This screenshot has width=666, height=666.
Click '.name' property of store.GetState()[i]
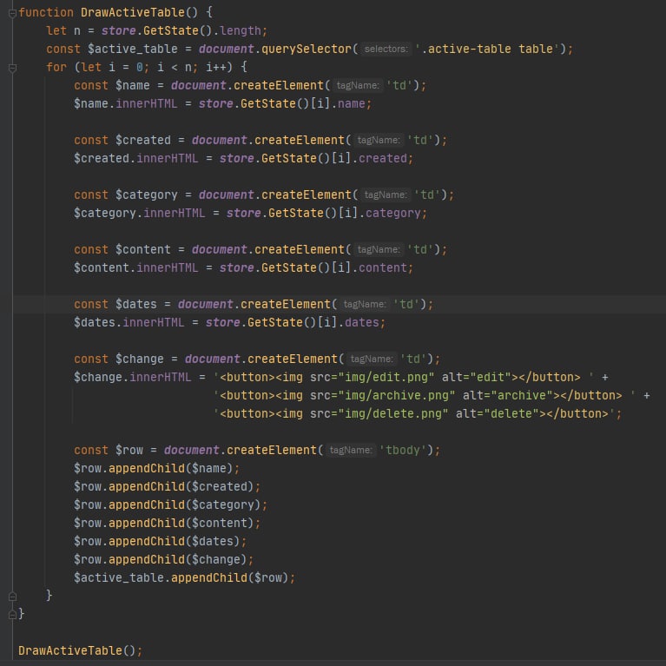(352, 103)
